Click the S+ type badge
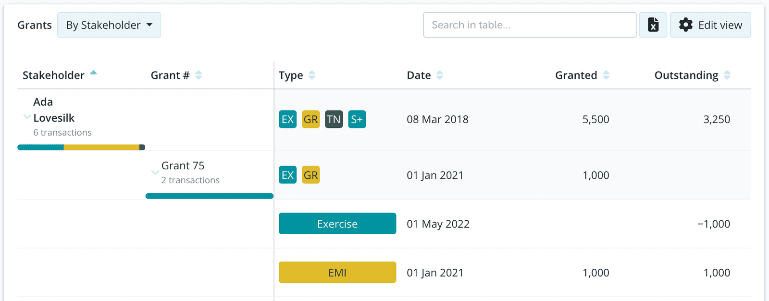Image resolution: width=769 pixels, height=301 pixels. point(357,119)
